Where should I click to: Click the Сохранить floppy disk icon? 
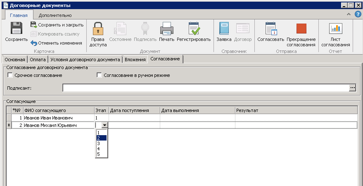click(x=16, y=29)
